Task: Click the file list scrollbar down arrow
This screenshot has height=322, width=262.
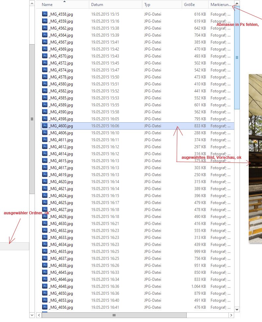Action: 237,309
